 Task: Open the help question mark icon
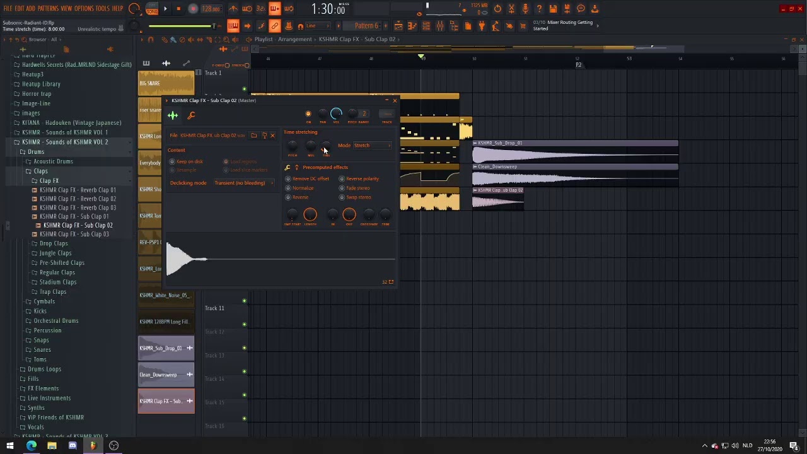539,9
